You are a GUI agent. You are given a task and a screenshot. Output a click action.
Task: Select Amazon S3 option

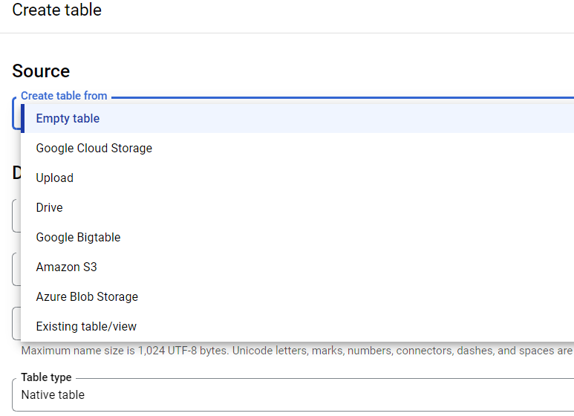pos(297,267)
